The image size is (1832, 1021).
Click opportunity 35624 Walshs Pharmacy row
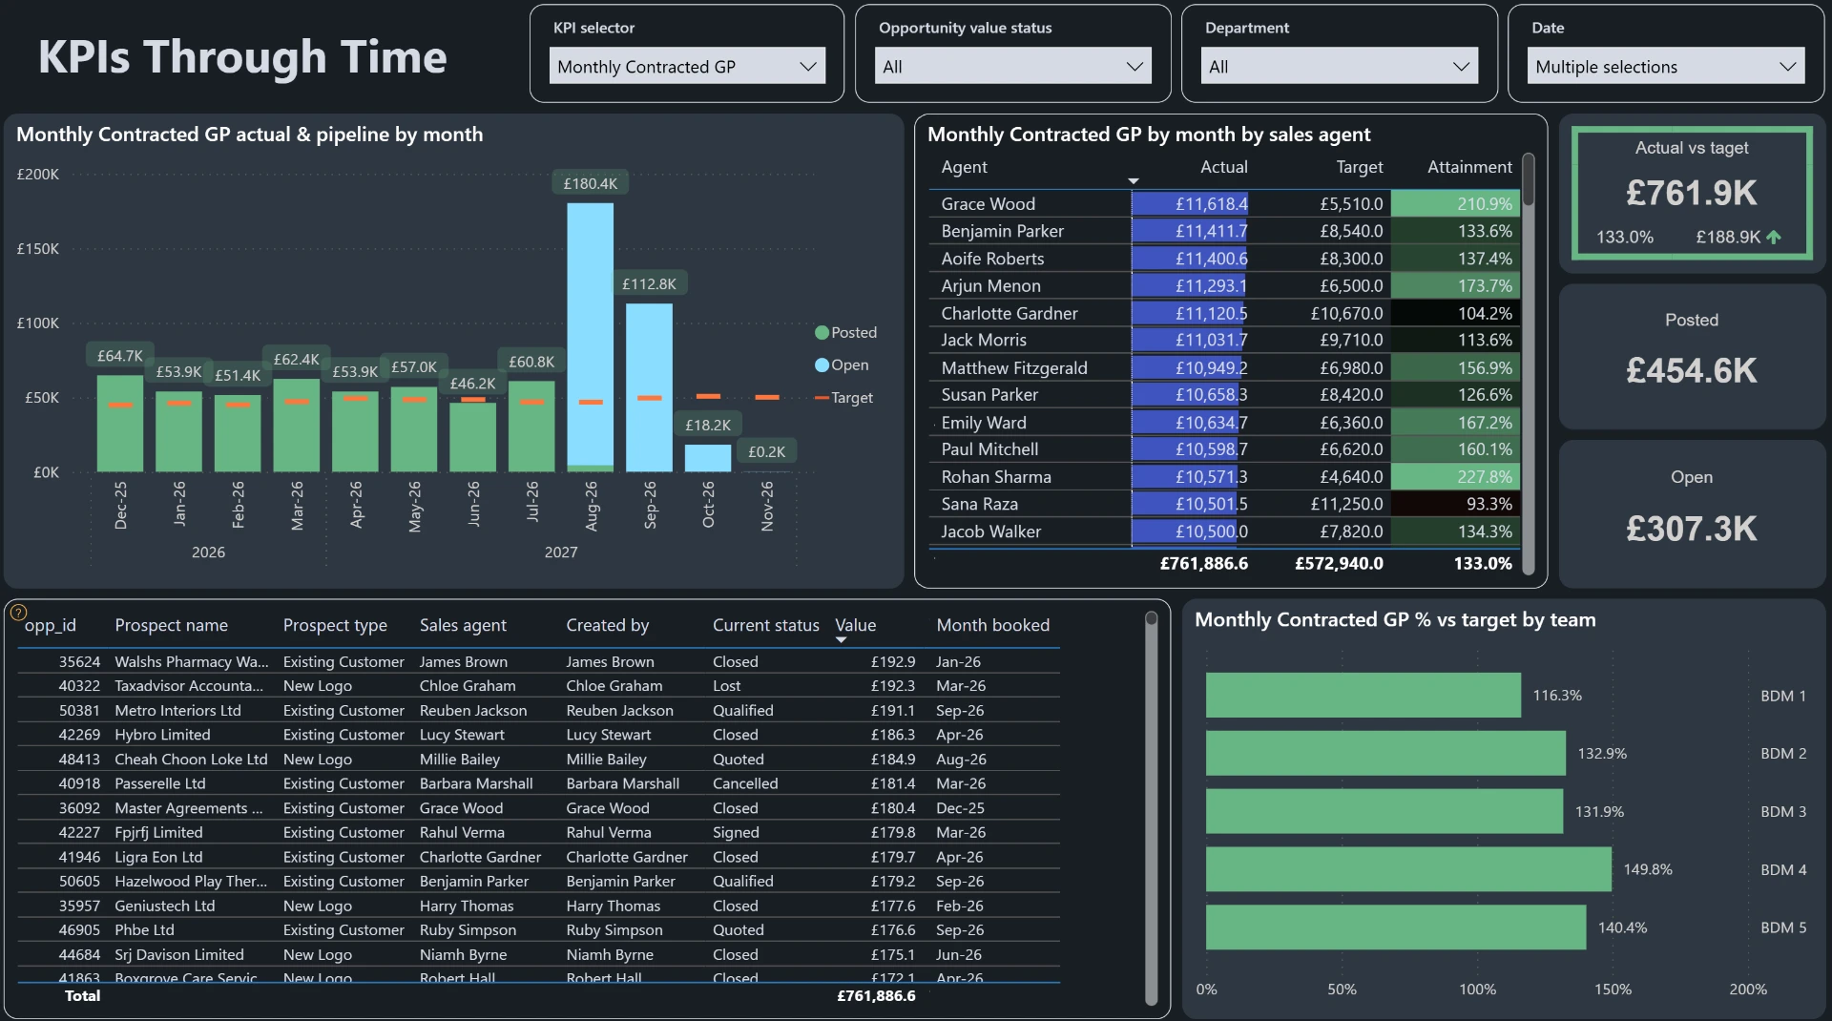538,661
